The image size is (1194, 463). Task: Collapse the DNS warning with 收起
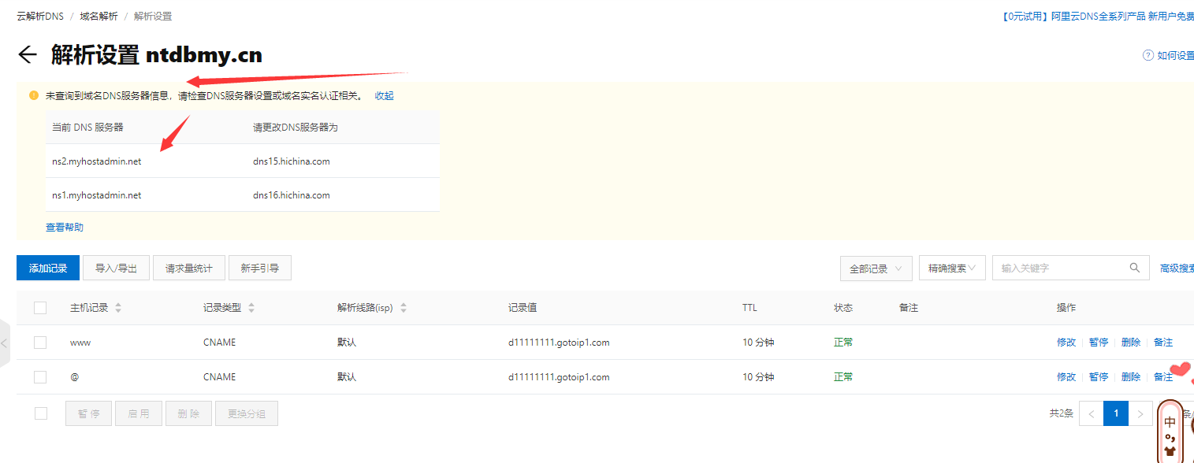click(x=384, y=96)
